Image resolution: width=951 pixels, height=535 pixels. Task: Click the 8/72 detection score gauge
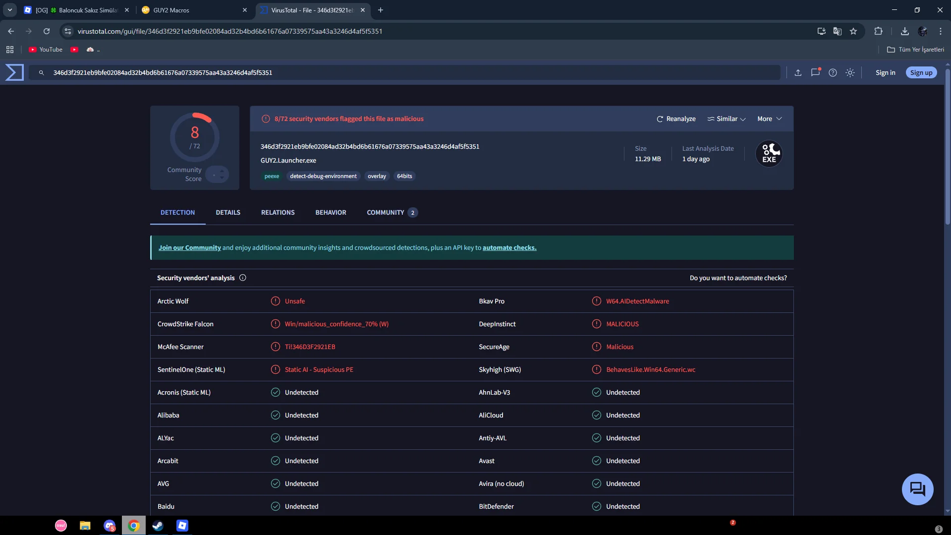195,137
